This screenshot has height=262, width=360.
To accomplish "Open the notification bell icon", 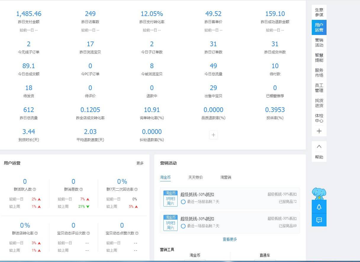I will pyautogui.click(x=319, y=207).
